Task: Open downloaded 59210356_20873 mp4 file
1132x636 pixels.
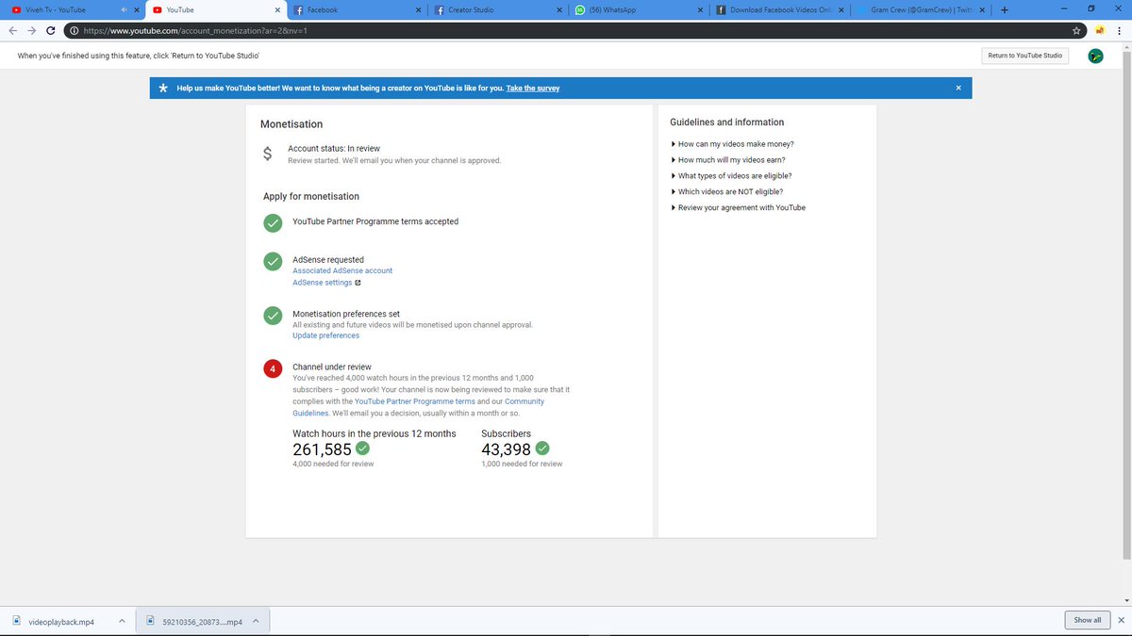Action: [194, 621]
